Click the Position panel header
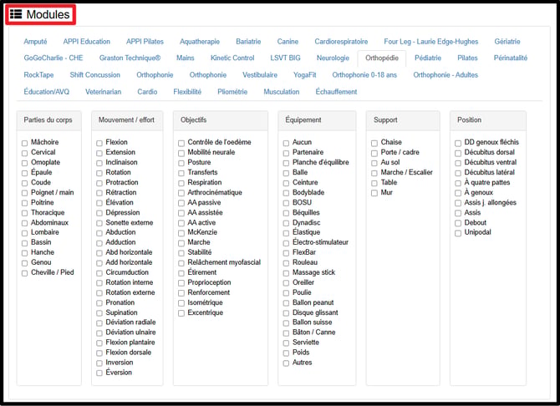The width and height of the screenshot is (560, 406). click(x=488, y=120)
